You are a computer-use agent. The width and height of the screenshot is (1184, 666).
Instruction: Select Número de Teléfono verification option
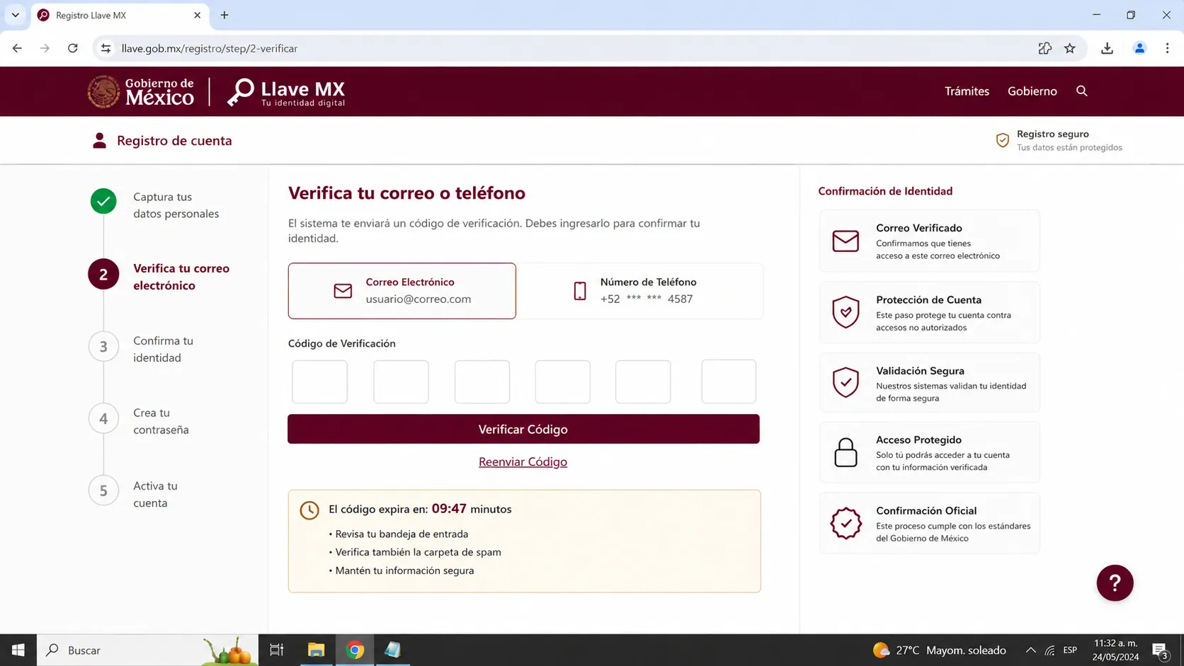(x=640, y=291)
